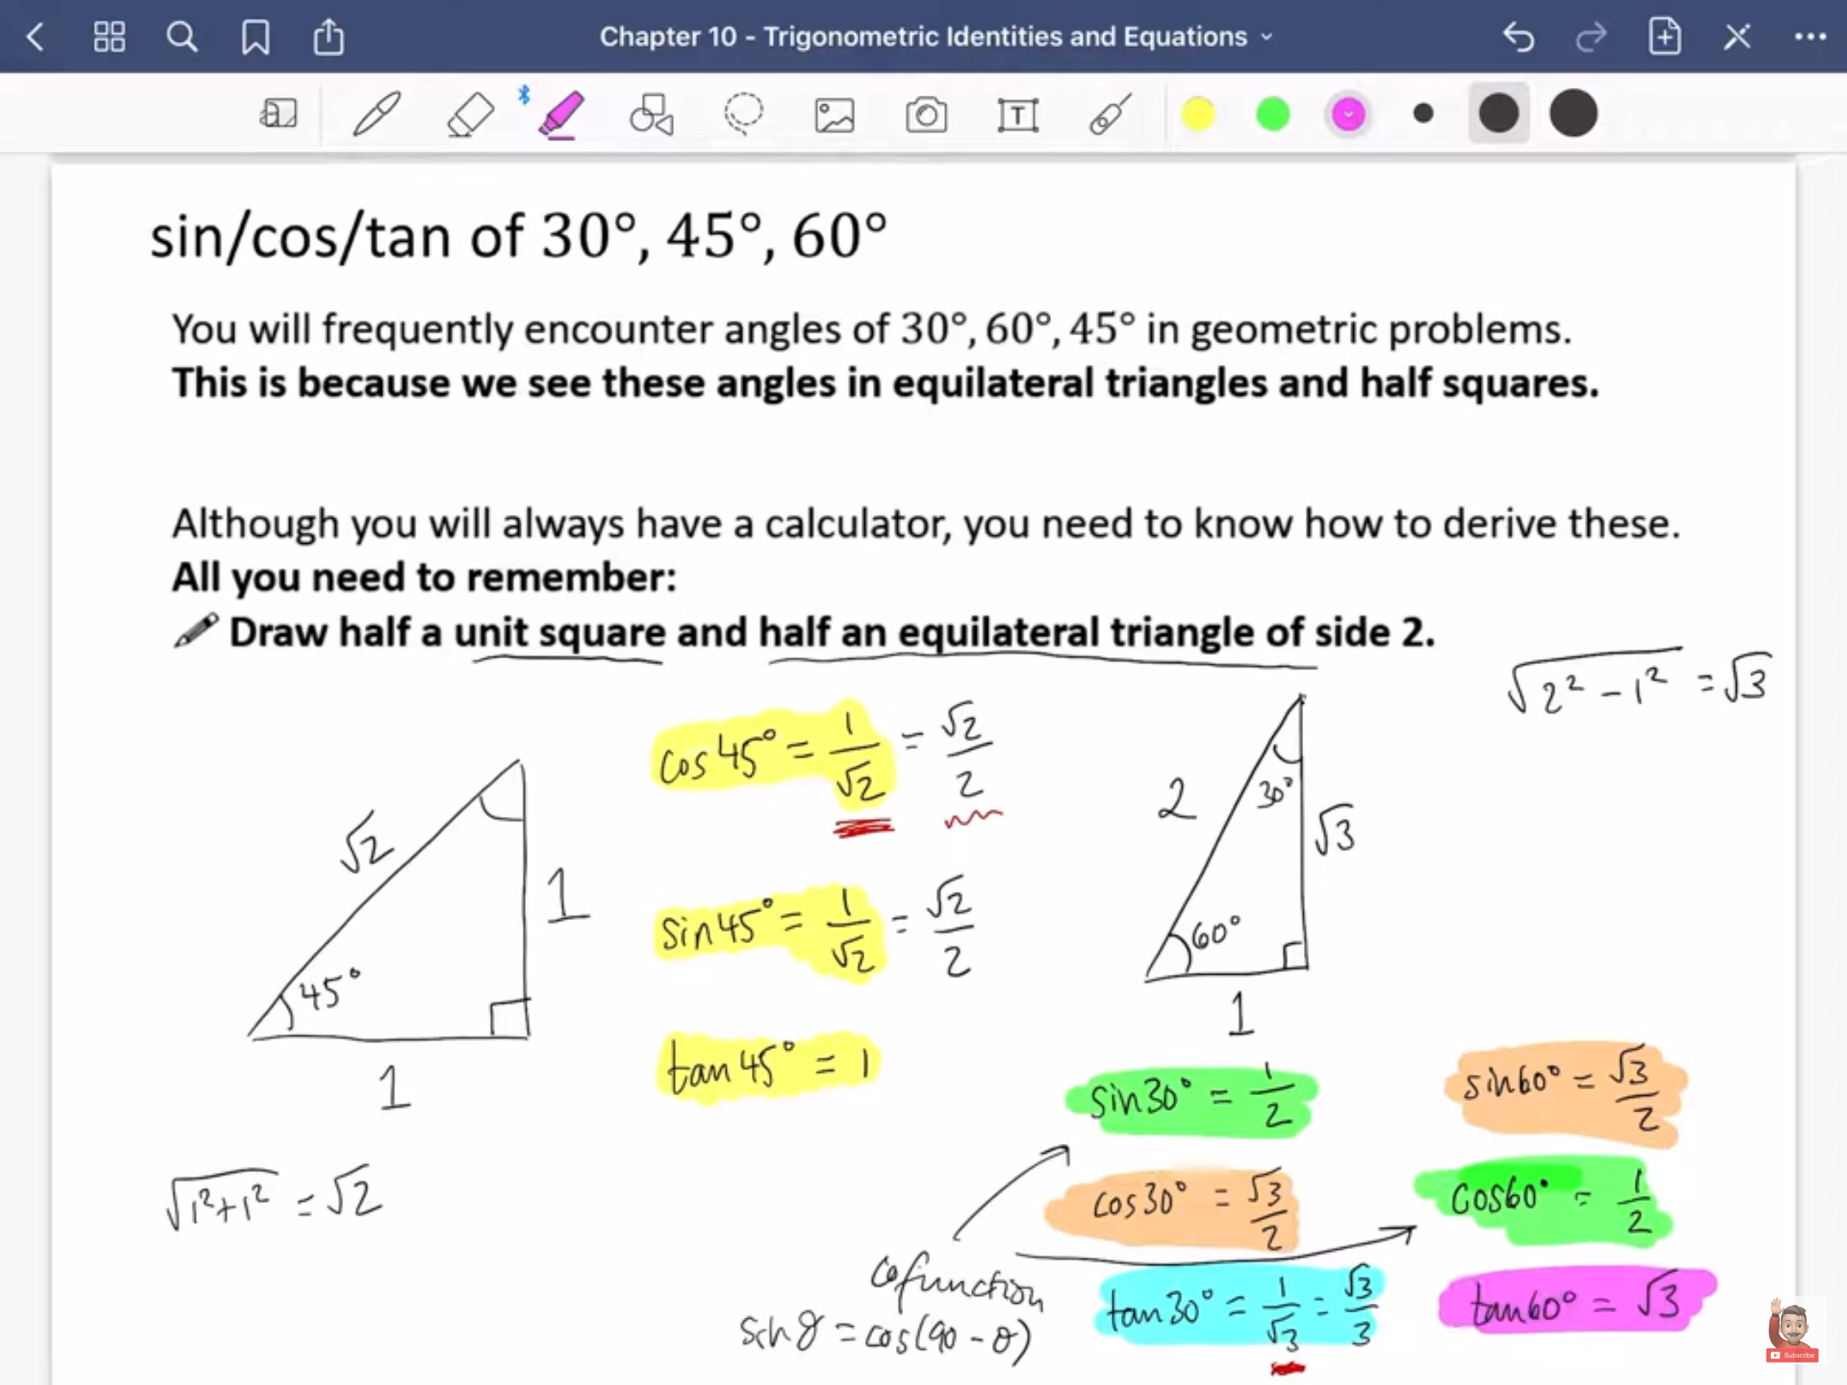
Task: Activate the laser pointer tool
Action: click(x=1110, y=114)
